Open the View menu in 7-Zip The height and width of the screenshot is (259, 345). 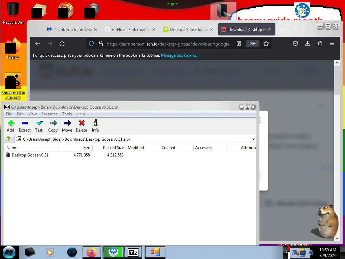(32, 114)
